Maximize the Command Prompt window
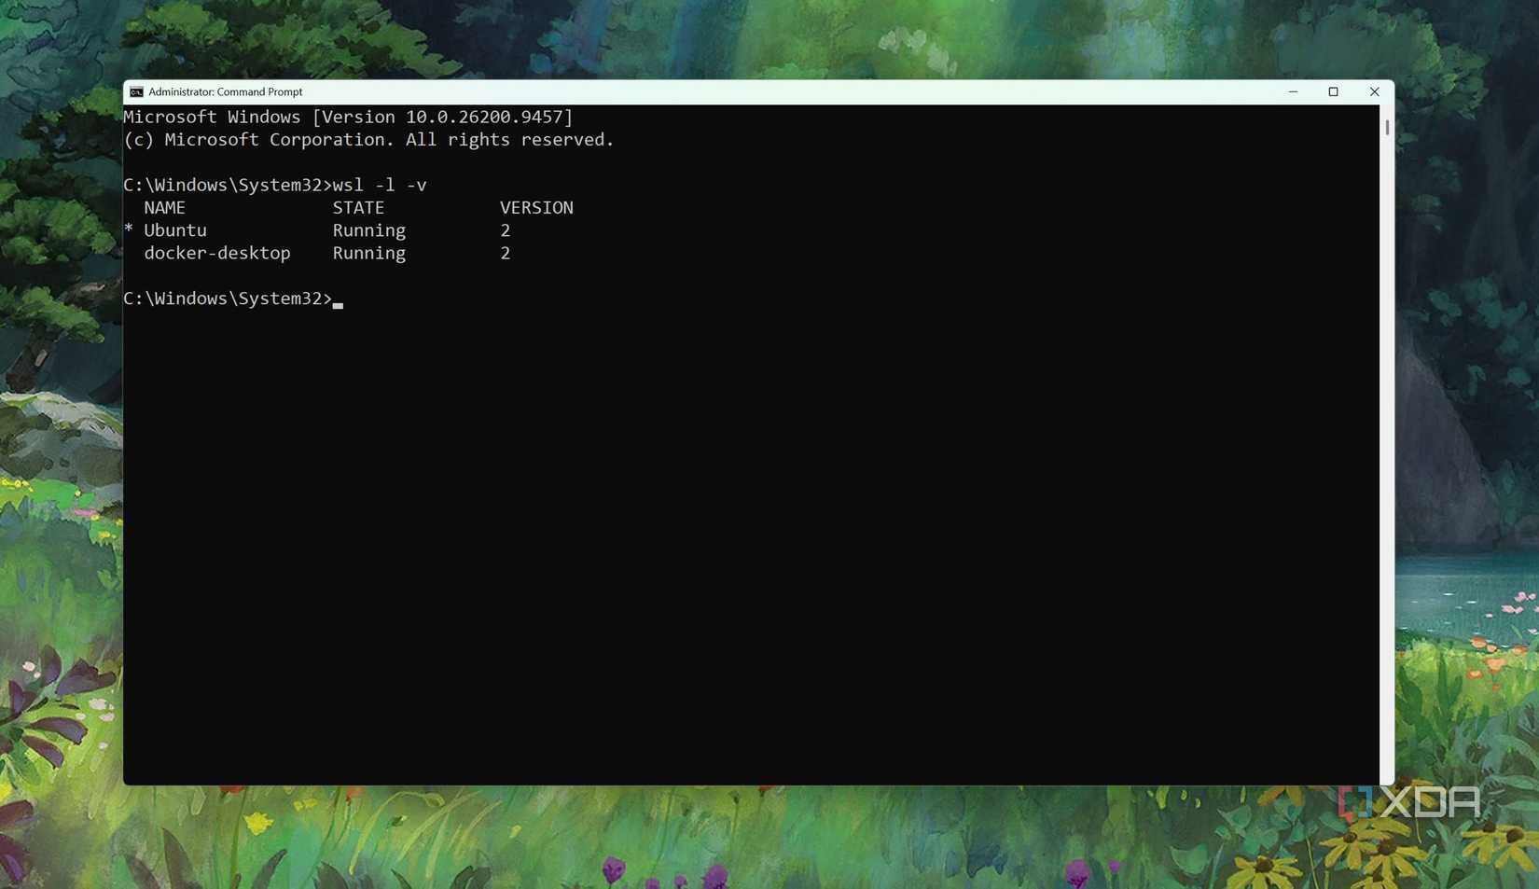1539x889 pixels. tap(1333, 92)
